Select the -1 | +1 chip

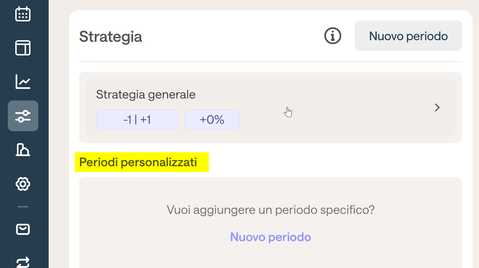point(137,120)
